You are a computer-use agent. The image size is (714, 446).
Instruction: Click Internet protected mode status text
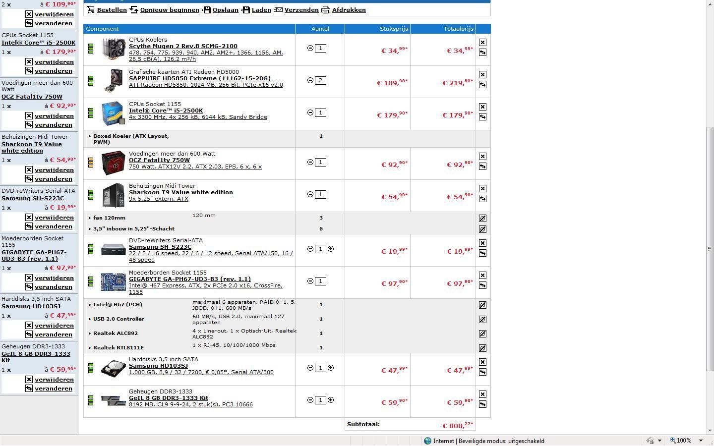pos(488,441)
